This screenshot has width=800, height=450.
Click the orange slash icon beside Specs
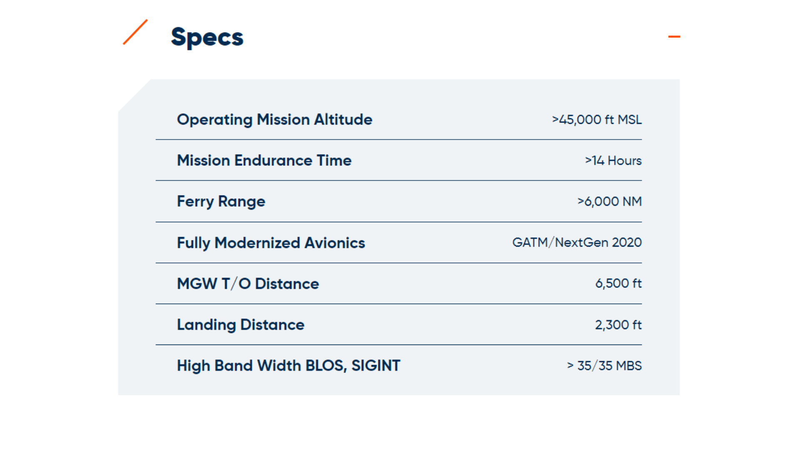(135, 32)
